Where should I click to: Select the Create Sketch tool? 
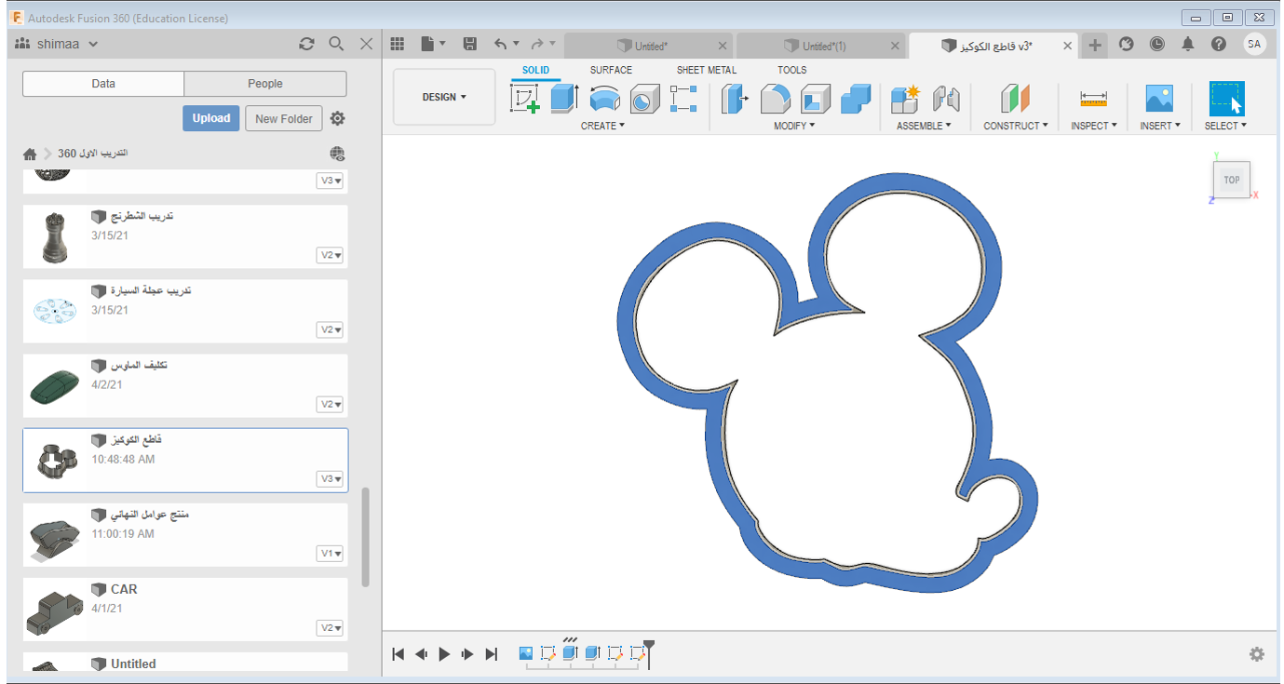525,99
